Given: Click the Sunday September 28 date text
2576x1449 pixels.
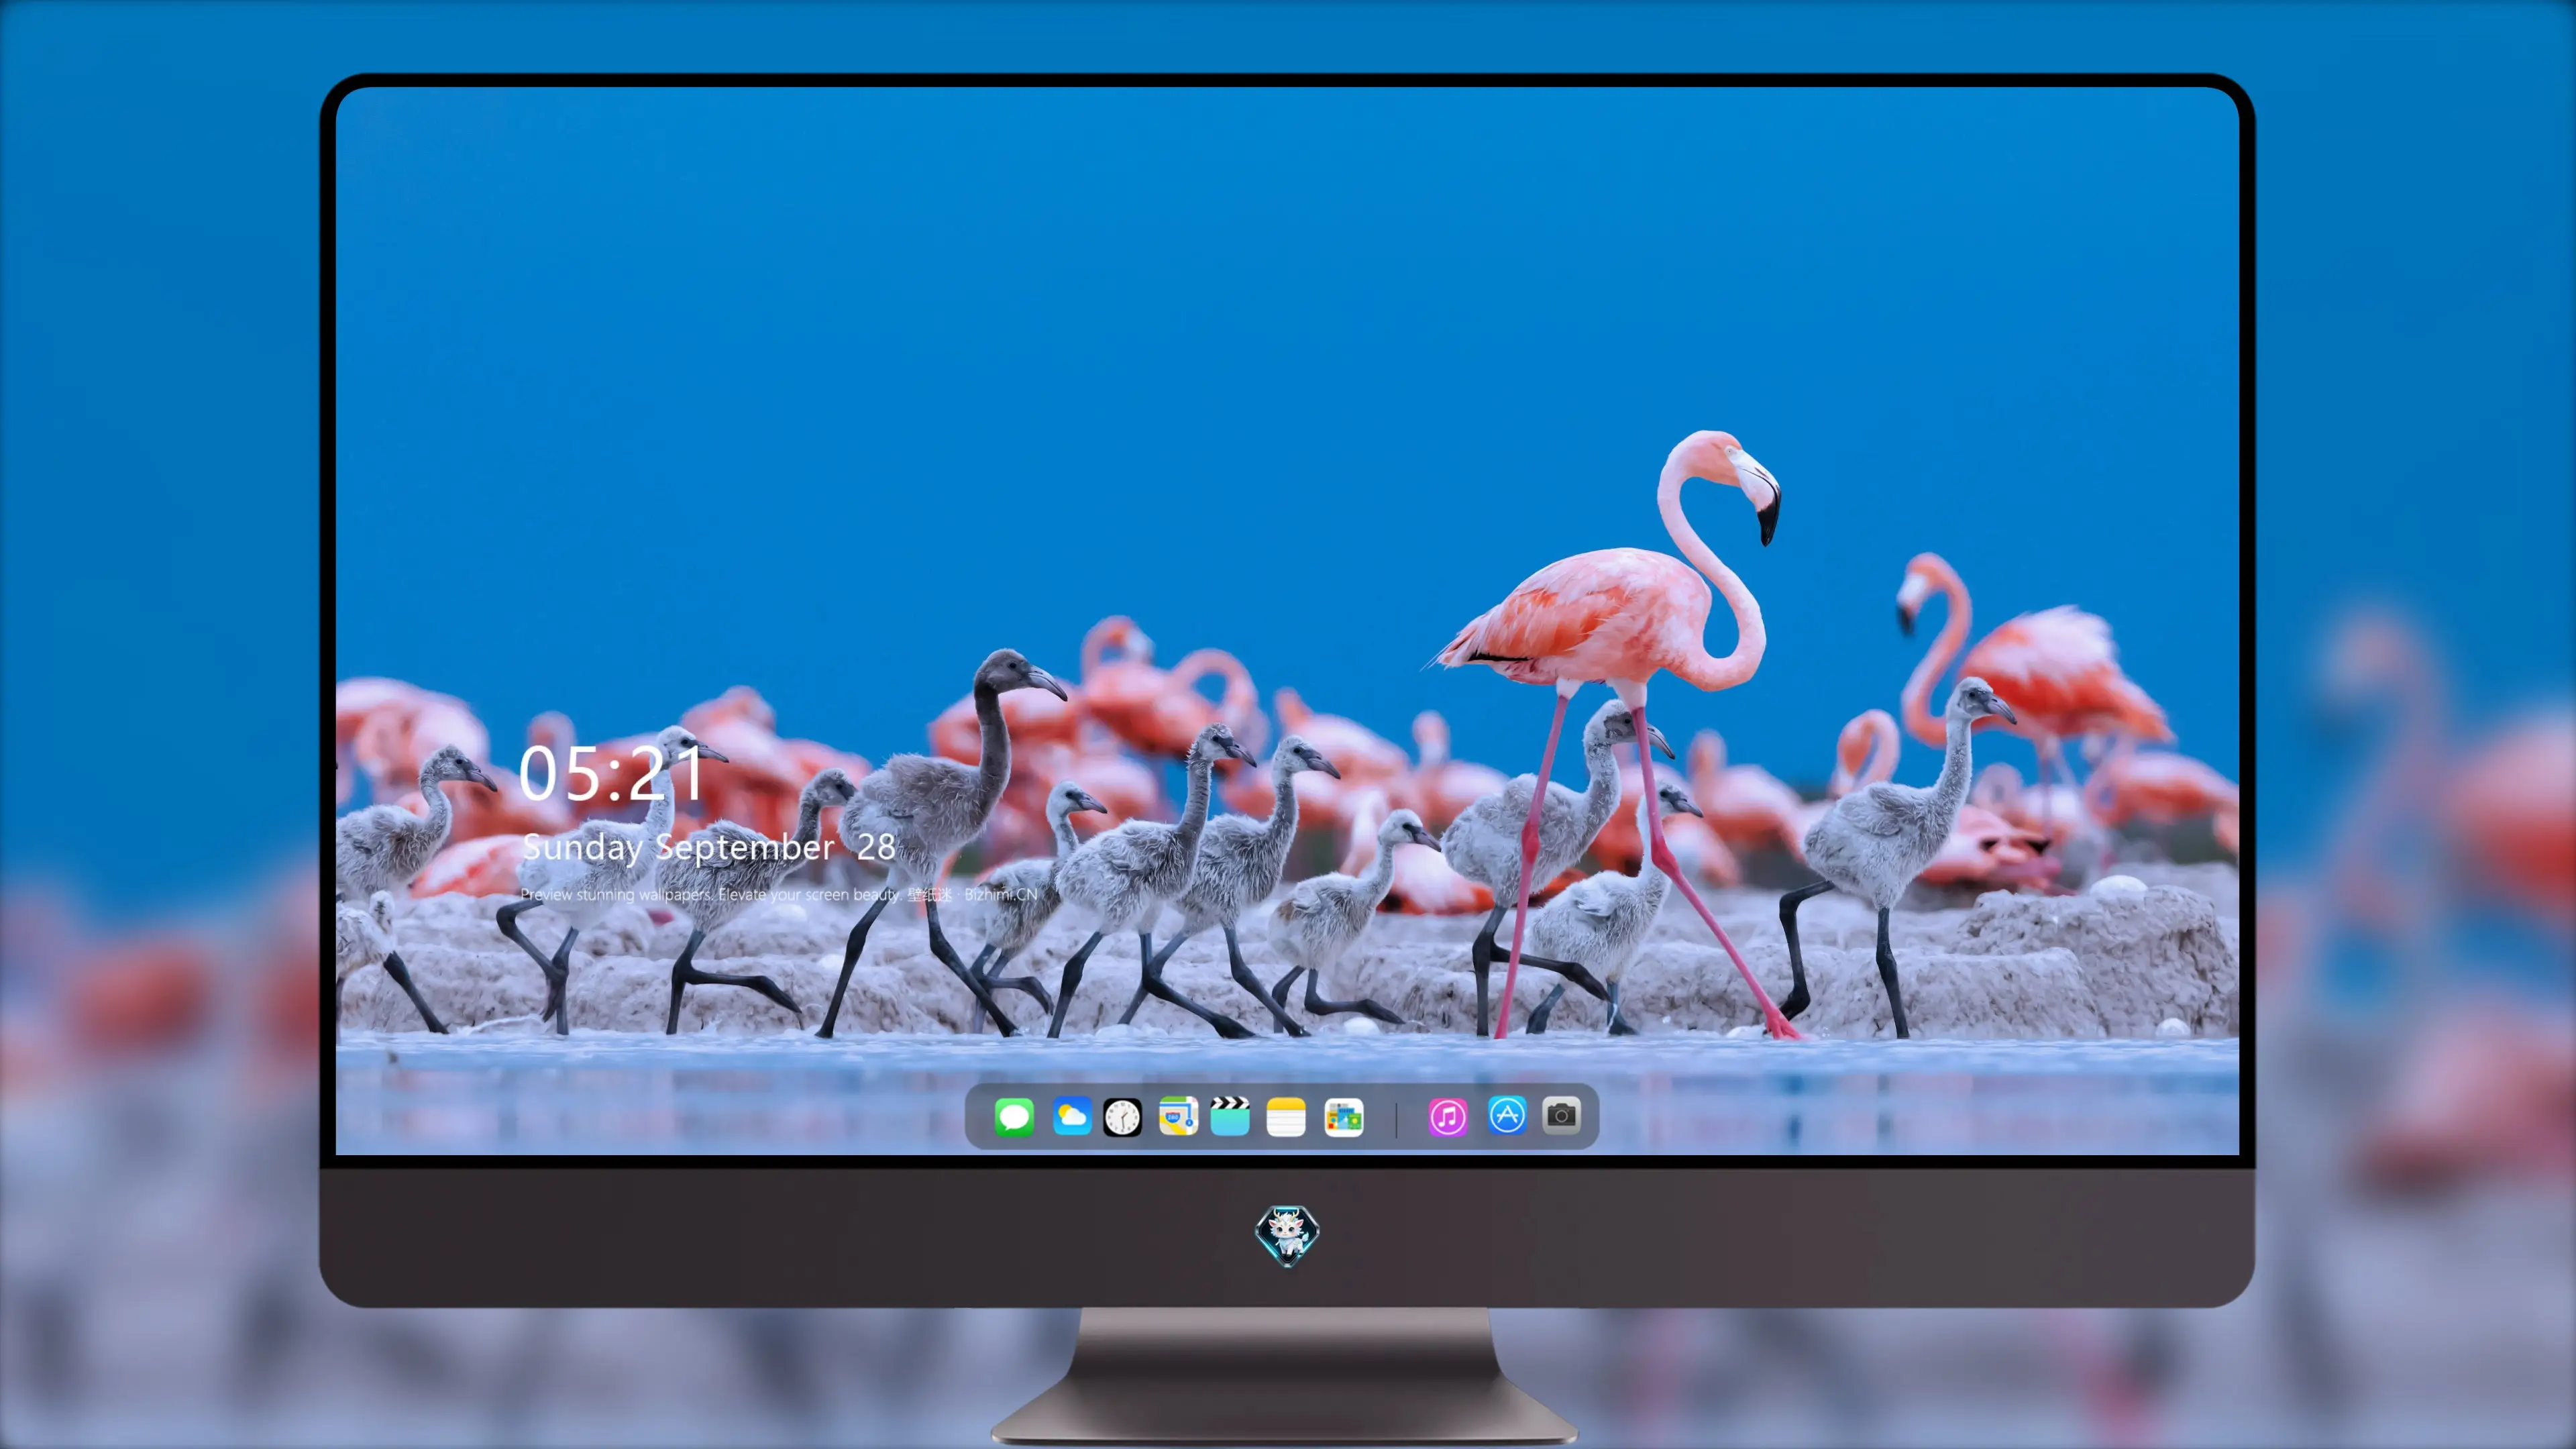Looking at the screenshot, I should (708, 847).
